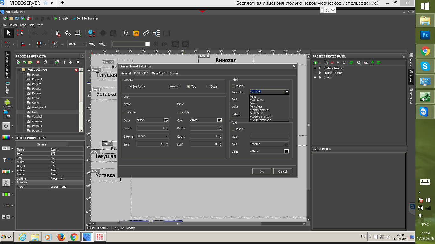This screenshot has width=435, height=244.
Task: Open the Major line color swatch
Action: click(x=166, y=120)
